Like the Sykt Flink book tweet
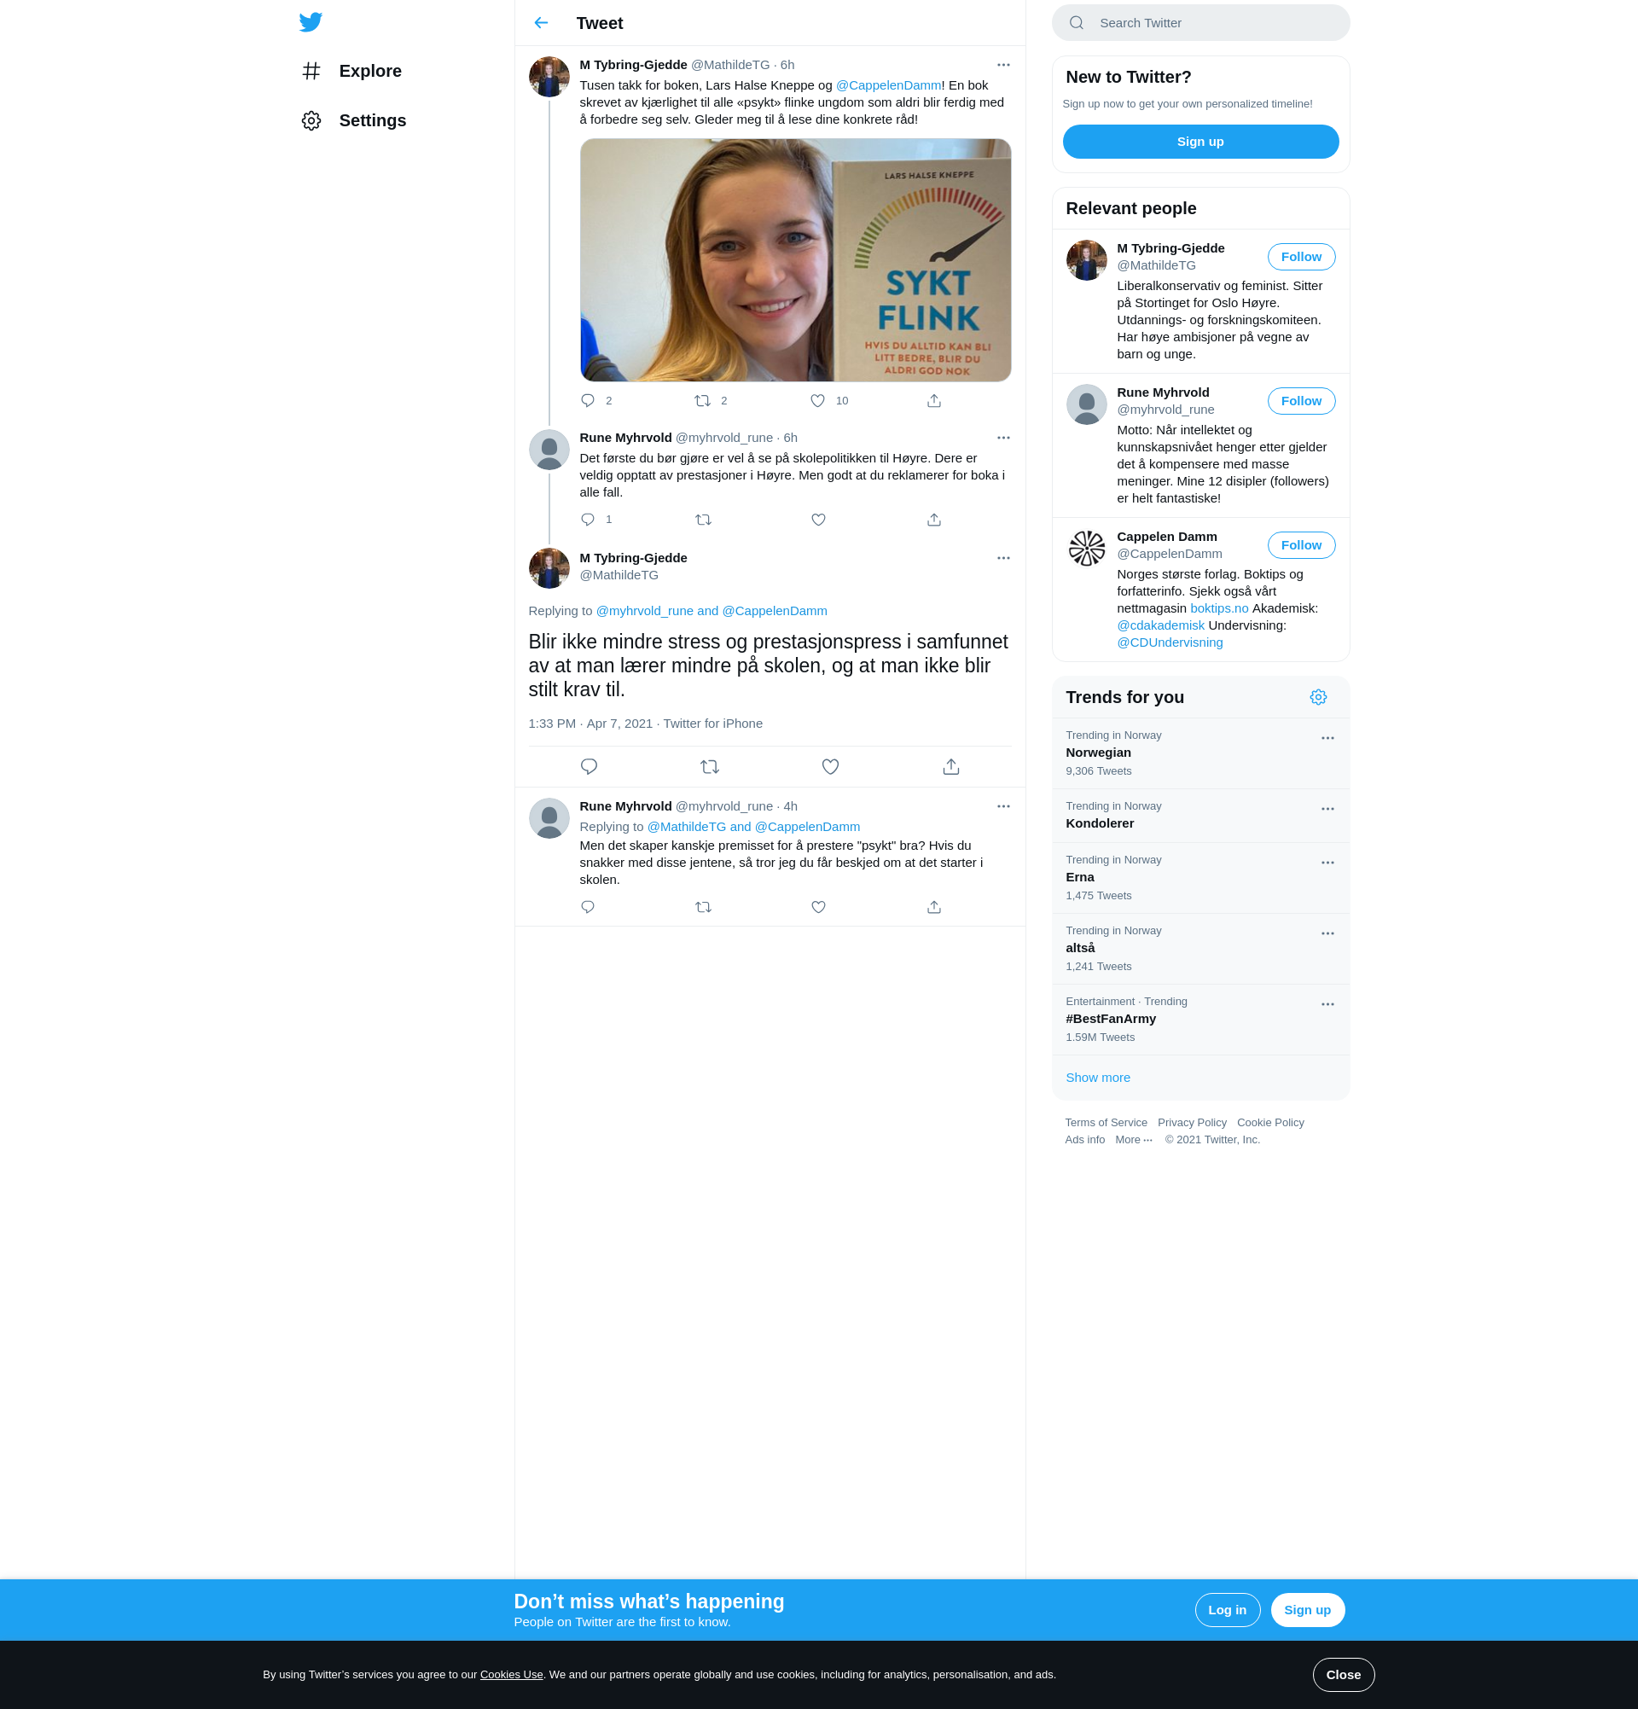This screenshot has height=1709, width=1638. 817,400
